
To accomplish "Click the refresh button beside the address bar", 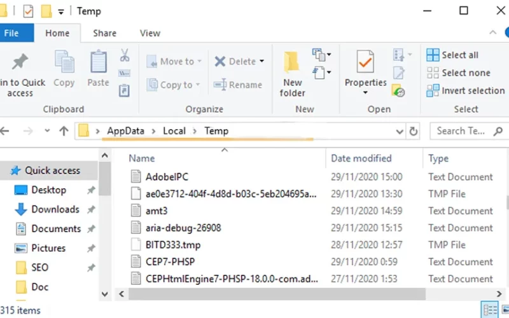I will [413, 132].
